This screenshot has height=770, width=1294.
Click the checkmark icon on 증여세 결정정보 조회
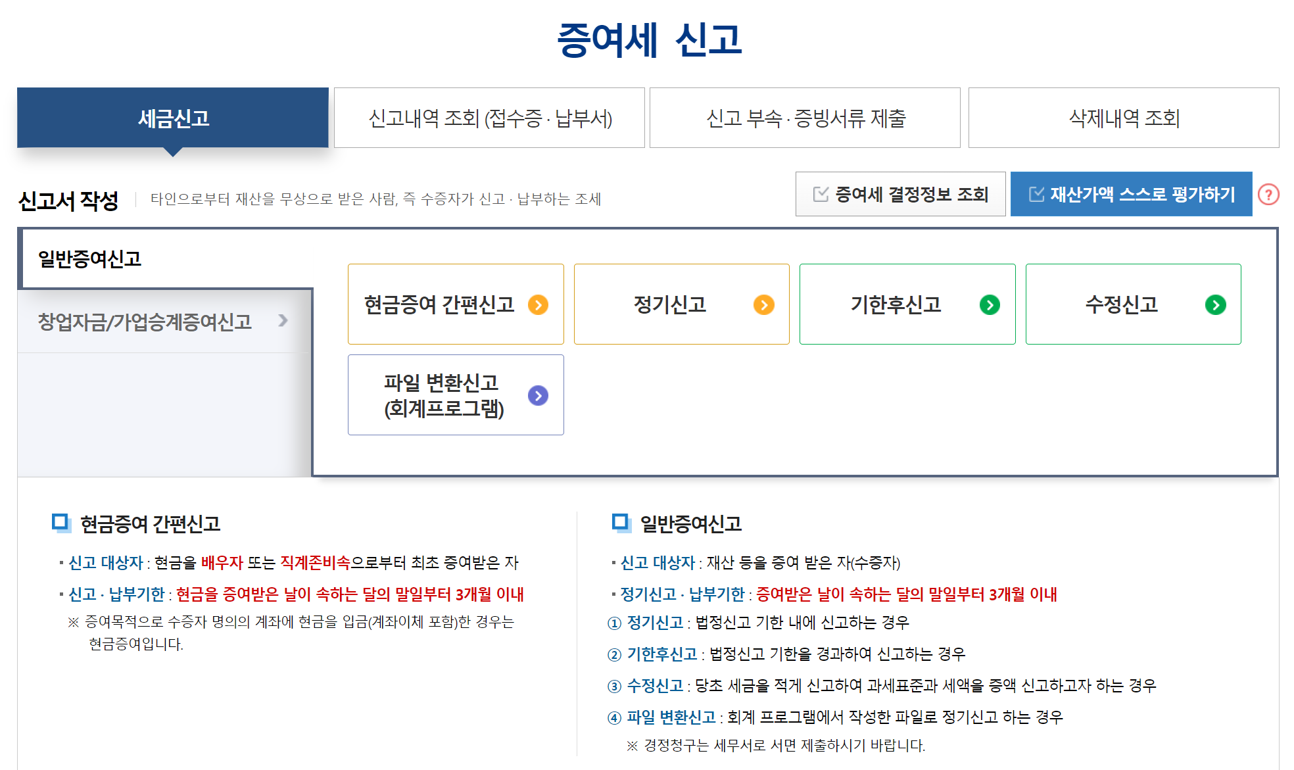click(x=819, y=193)
